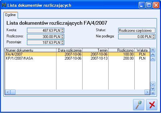Image resolution: width=161 pixels, height=113 pixels.
Task: Click Kwota field spinner arrows
Action: pos(62,31)
